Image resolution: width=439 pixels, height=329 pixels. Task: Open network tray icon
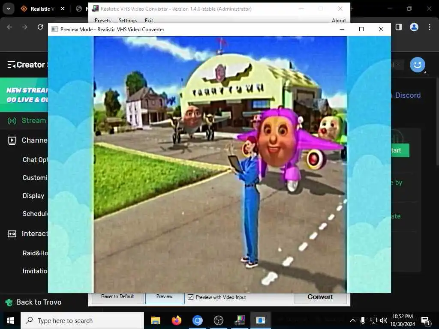[373, 320]
